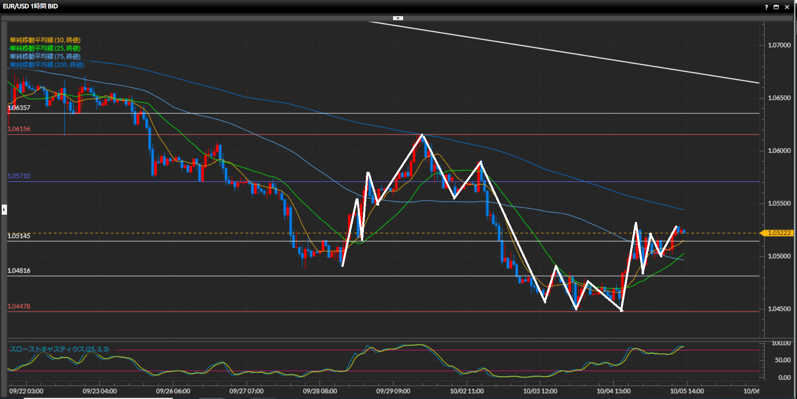
Task: Maximize the EUR/USD chart window
Action: (776, 7)
